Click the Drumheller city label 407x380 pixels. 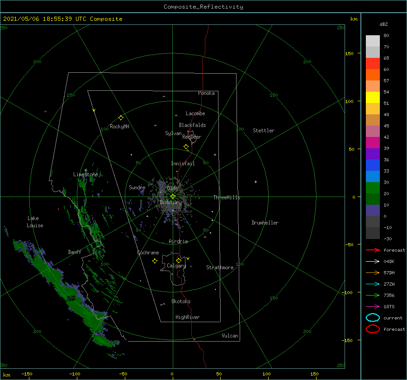point(265,223)
